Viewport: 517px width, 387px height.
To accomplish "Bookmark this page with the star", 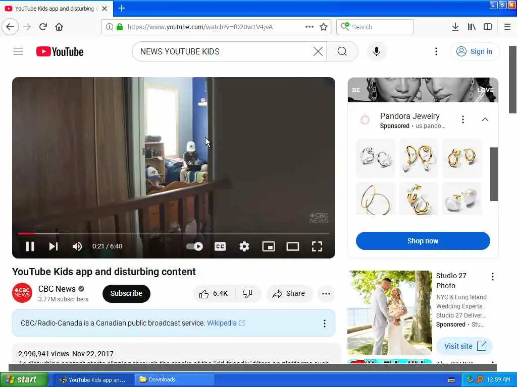I will [x=324, y=27].
